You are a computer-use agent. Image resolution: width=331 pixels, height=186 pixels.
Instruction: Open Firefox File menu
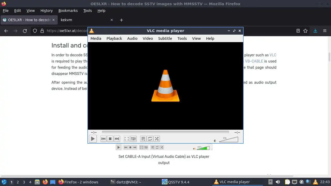pos(5,11)
